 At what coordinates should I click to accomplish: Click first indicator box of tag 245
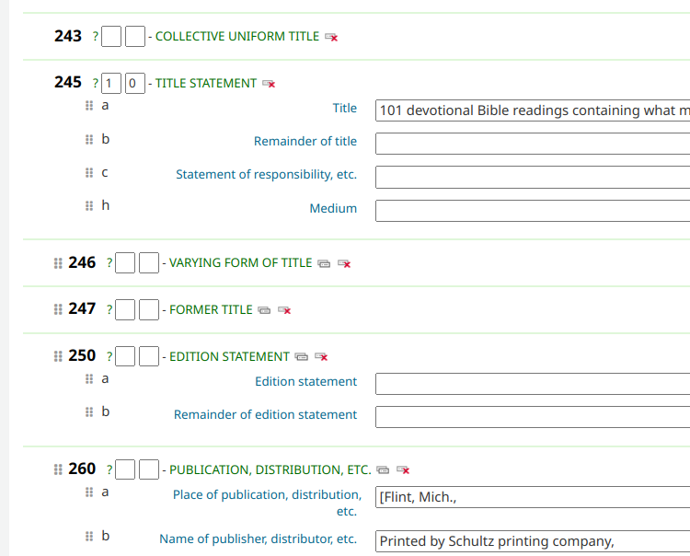pos(110,84)
